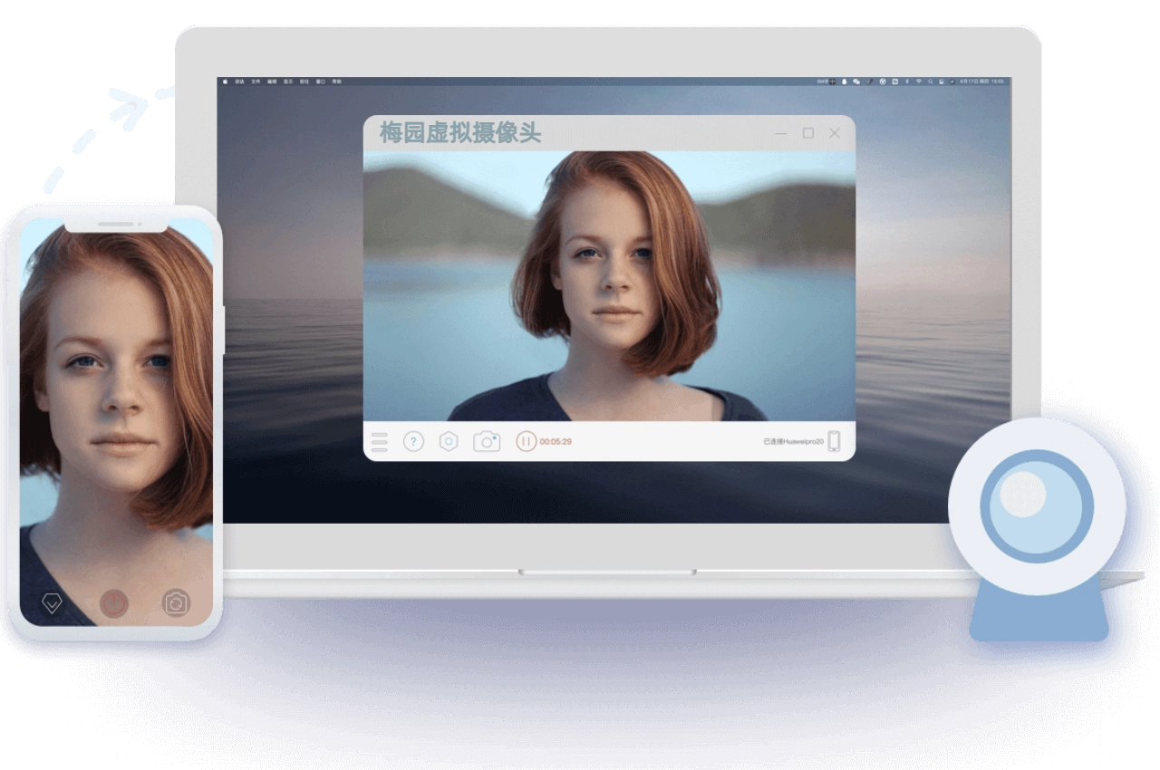1160x770 pixels.
Task: Open the Apple menu in the menu bar
Action: coord(226,82)
